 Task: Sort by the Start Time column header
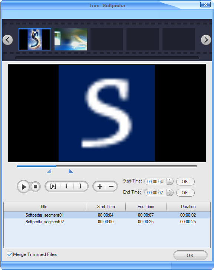(x=106, y=207)
